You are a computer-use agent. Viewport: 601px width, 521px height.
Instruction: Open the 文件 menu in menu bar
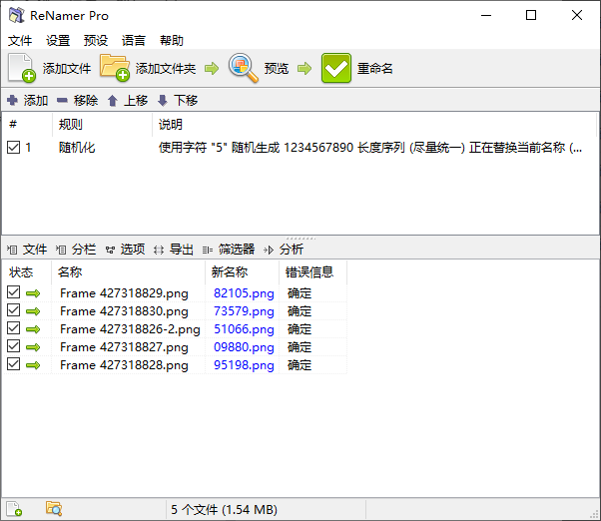(x=20, y=40)
